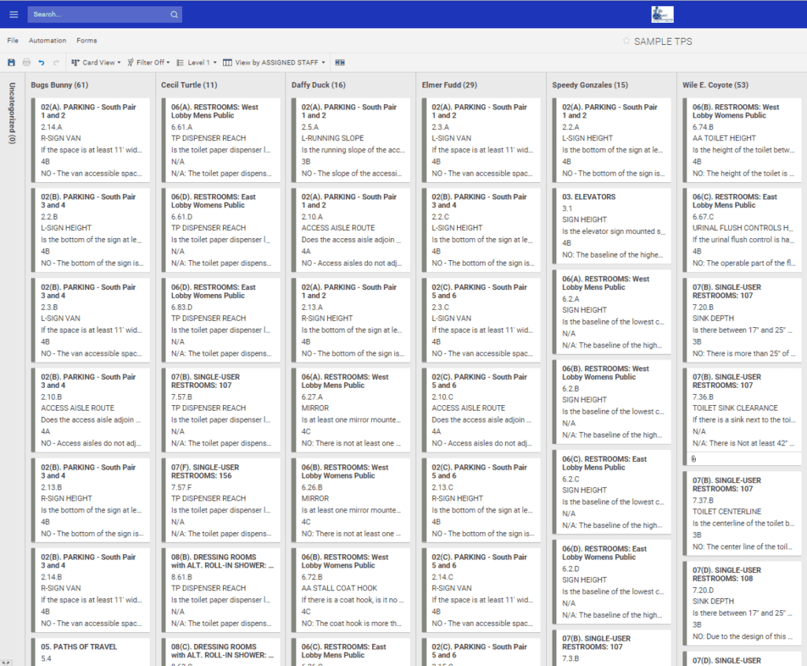Select Cecil Turtle (11) column header

click(189, 85)
